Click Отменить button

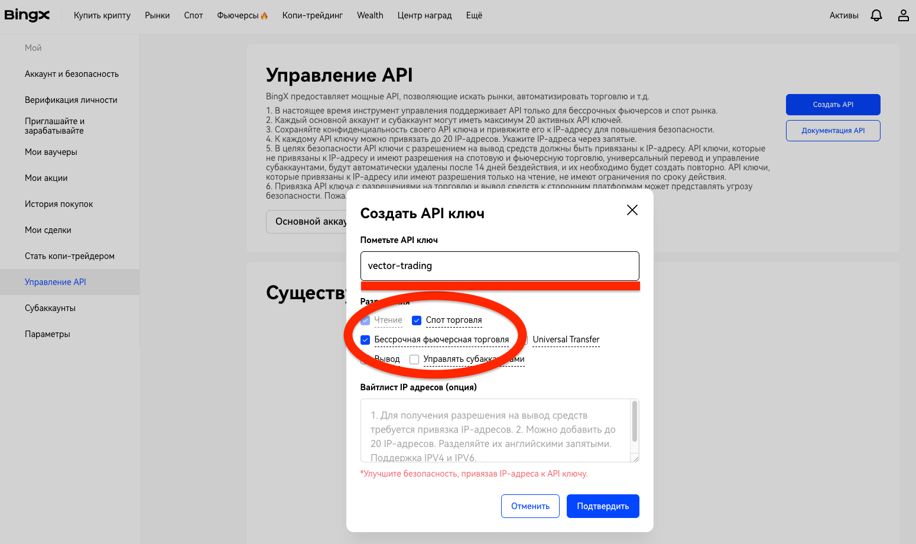(x=530, y=506)
